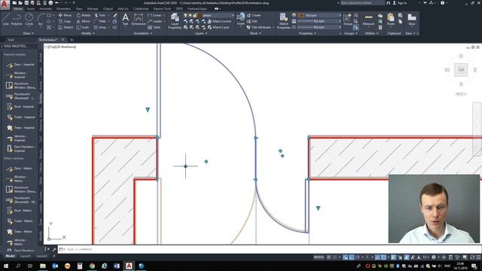482x271 pixels.
Task: Activate the Rotate command
Action: click(x=84, y=15)
